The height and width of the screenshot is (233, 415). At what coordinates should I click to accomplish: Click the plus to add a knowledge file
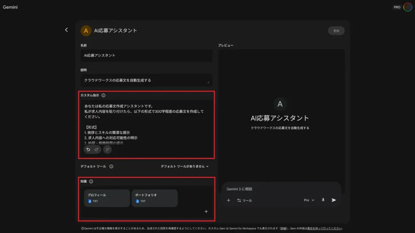(x=206, y=211)
